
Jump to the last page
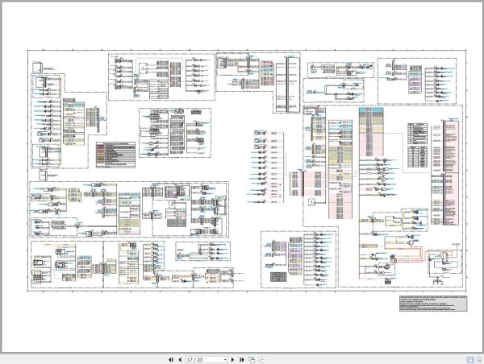click(242, 360)
